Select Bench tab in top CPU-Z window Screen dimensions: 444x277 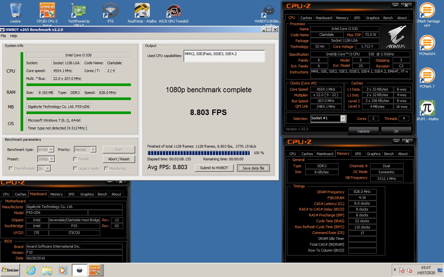pyautogui.click(x=388, y=18)
